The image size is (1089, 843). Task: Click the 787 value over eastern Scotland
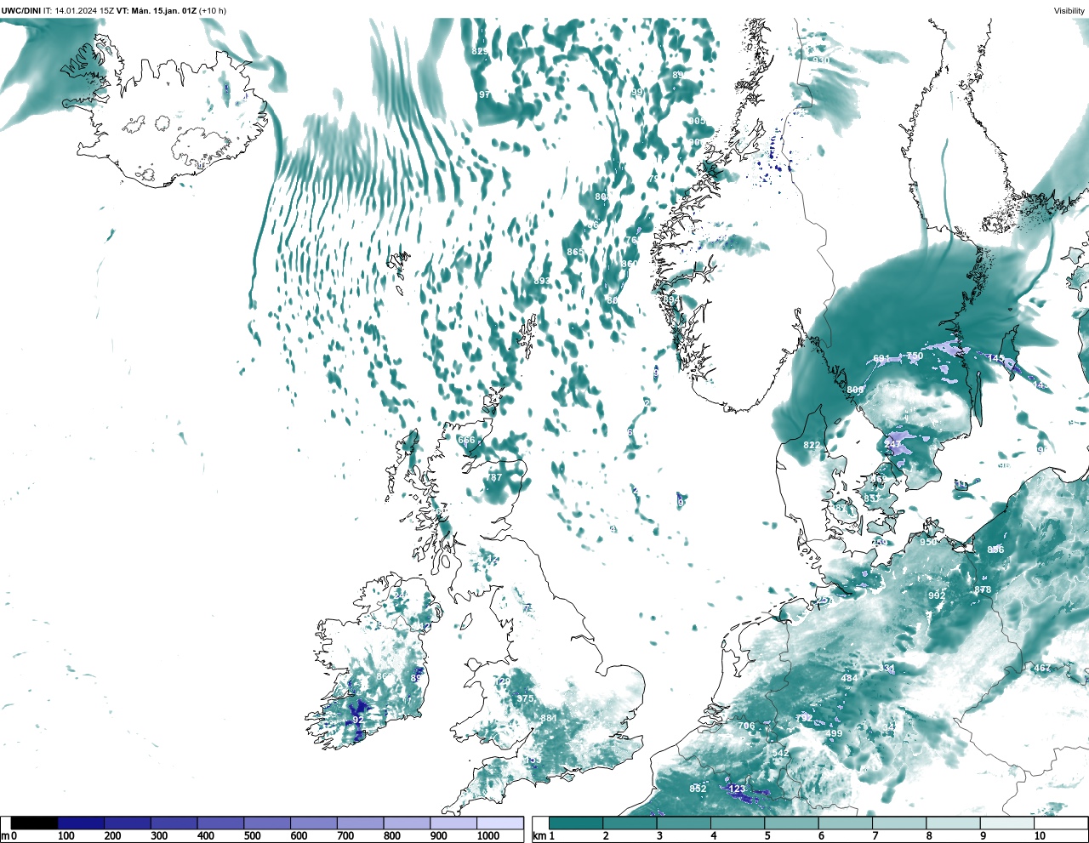tap(493, 478)
